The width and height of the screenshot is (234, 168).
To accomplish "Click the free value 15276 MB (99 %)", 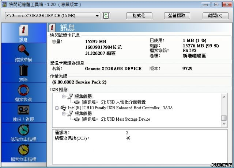I will click(x=201, y=46).
